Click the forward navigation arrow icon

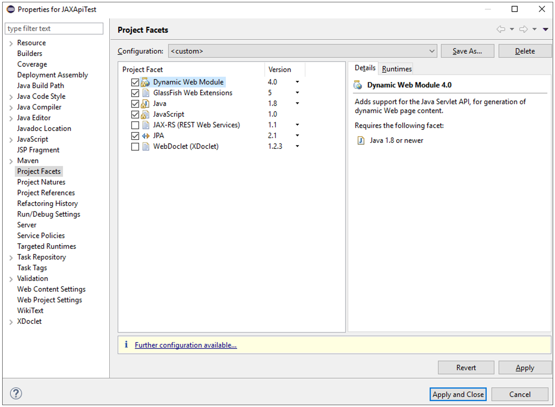523,29
